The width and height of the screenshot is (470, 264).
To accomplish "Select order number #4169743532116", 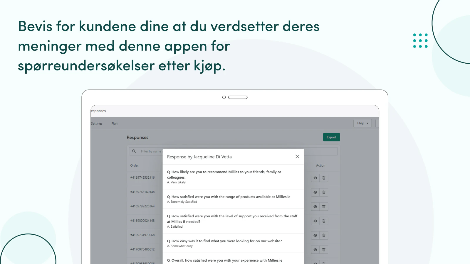I will coord(142,177).
